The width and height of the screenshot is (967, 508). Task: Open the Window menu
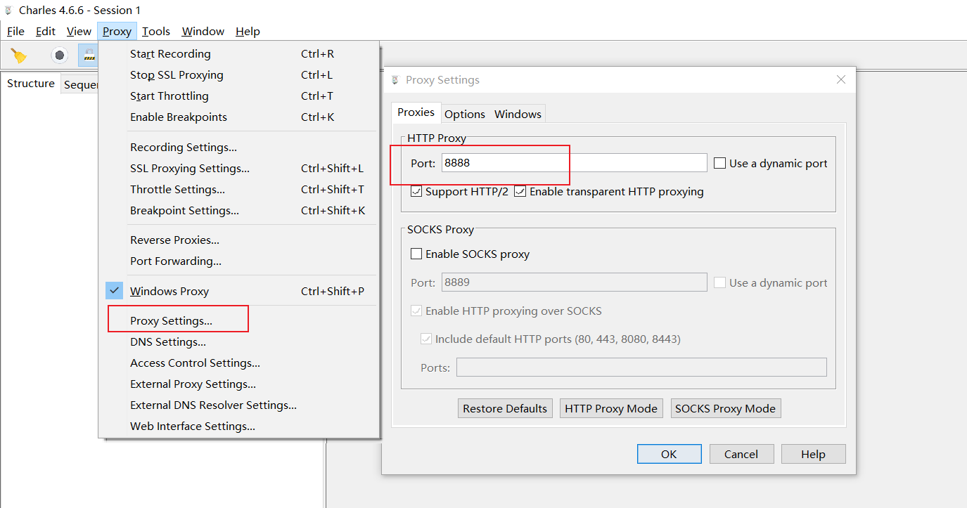[203, 31]
